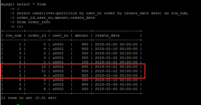Click order_id value 10 in highlighted rows

[x=43, y=67]
